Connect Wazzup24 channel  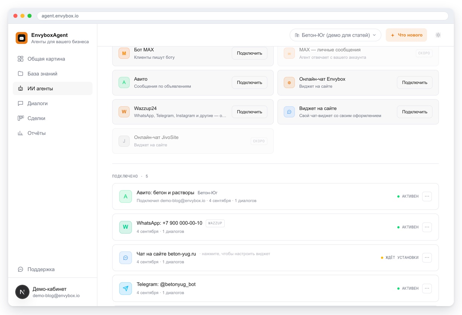click(x=250, y=112)
